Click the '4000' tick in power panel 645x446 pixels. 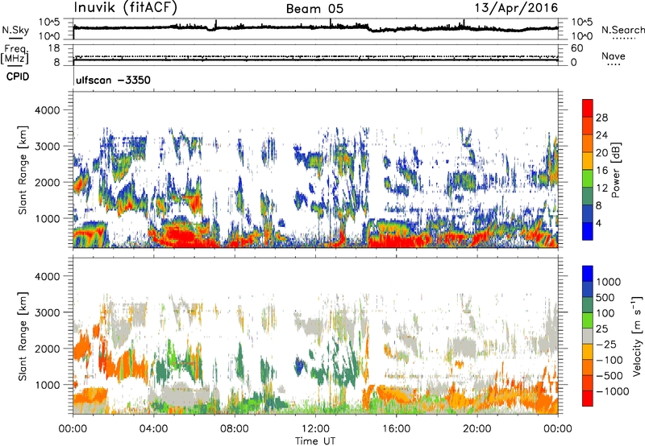pyautogui.click(x=47, y=110)
